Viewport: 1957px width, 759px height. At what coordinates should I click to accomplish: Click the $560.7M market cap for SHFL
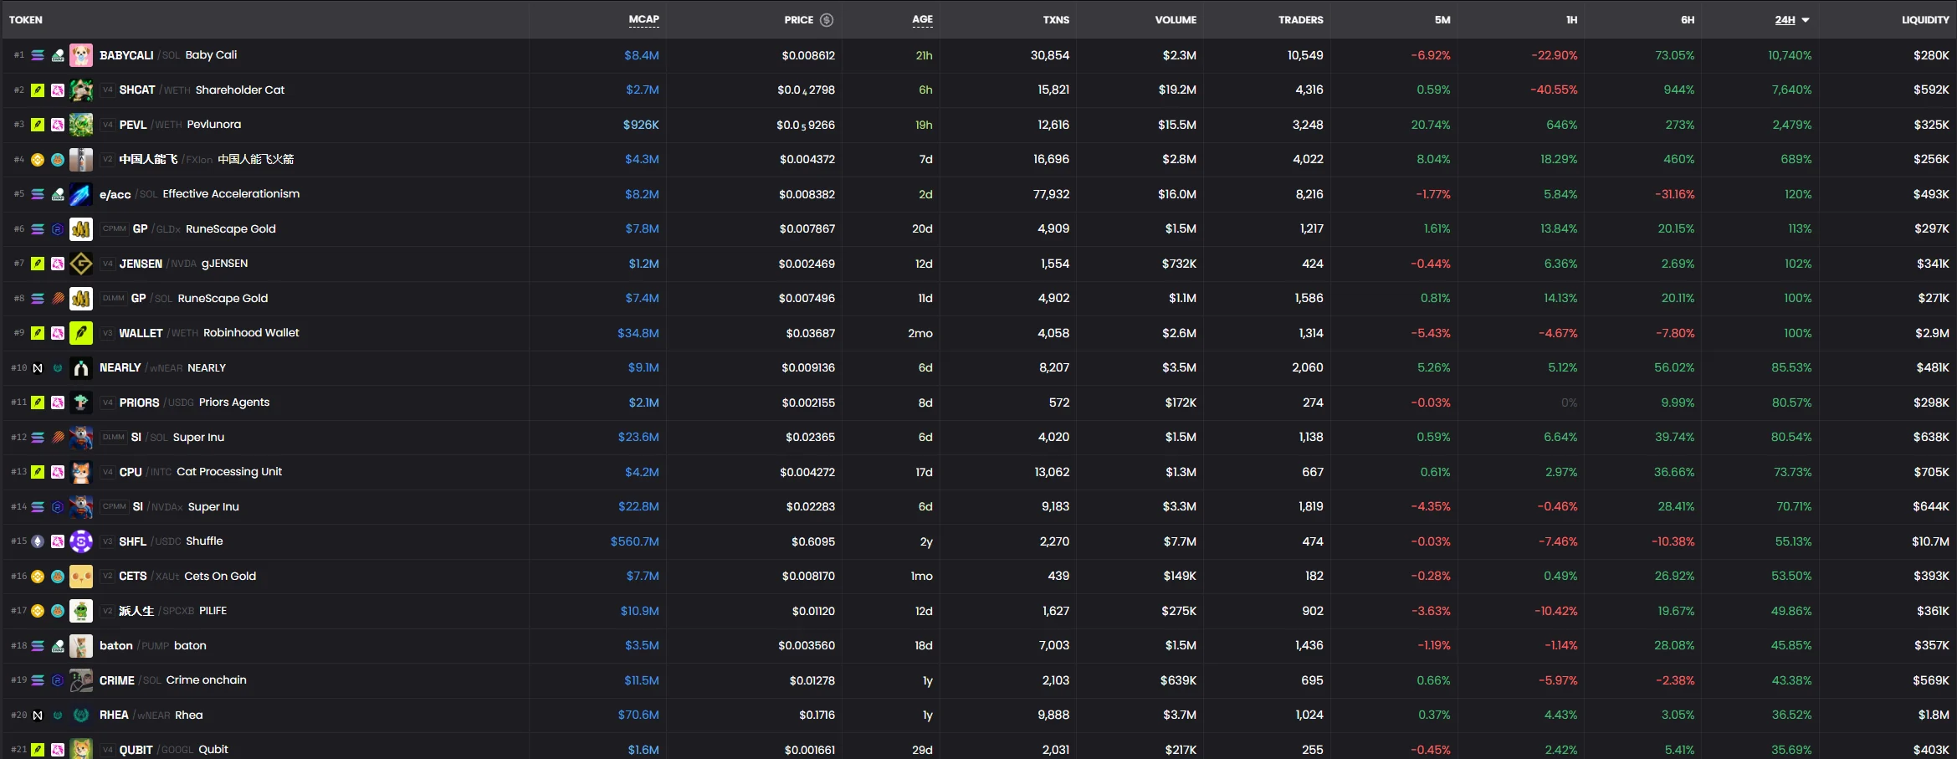[x=634, y=541]
